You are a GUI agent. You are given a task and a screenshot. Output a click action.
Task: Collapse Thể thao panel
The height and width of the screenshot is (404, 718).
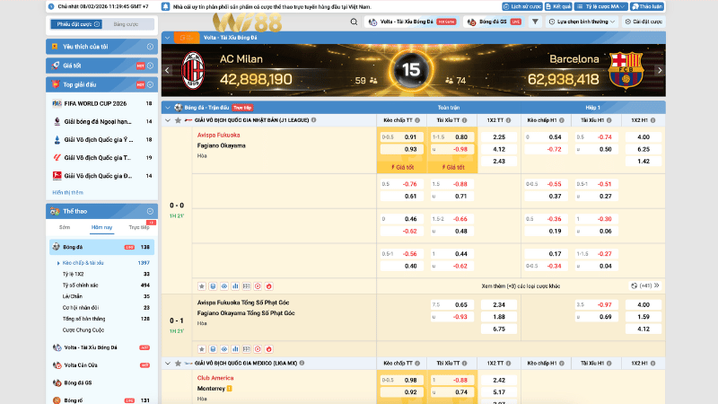(150, 211)
